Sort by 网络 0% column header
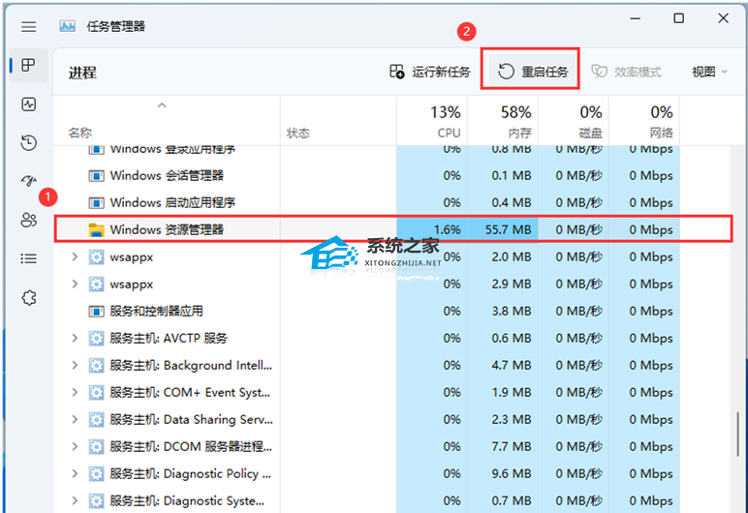 644,121
